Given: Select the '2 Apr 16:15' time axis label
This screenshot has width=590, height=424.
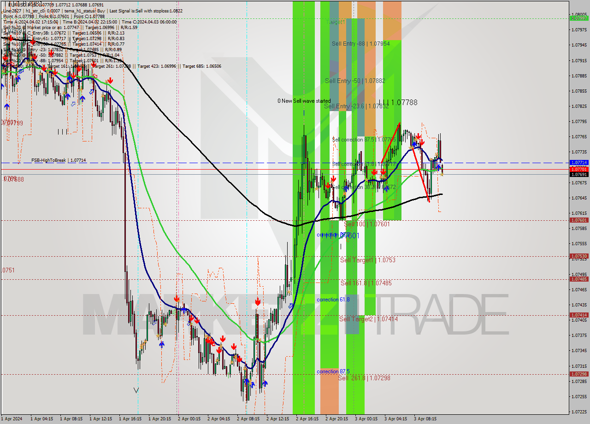Looking at the screenshot, I should pyautogui.click(x=307, y=419).
